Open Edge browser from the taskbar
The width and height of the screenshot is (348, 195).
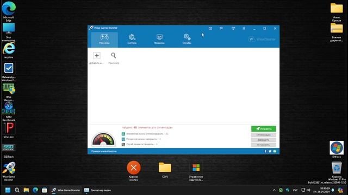coord(35,190)
